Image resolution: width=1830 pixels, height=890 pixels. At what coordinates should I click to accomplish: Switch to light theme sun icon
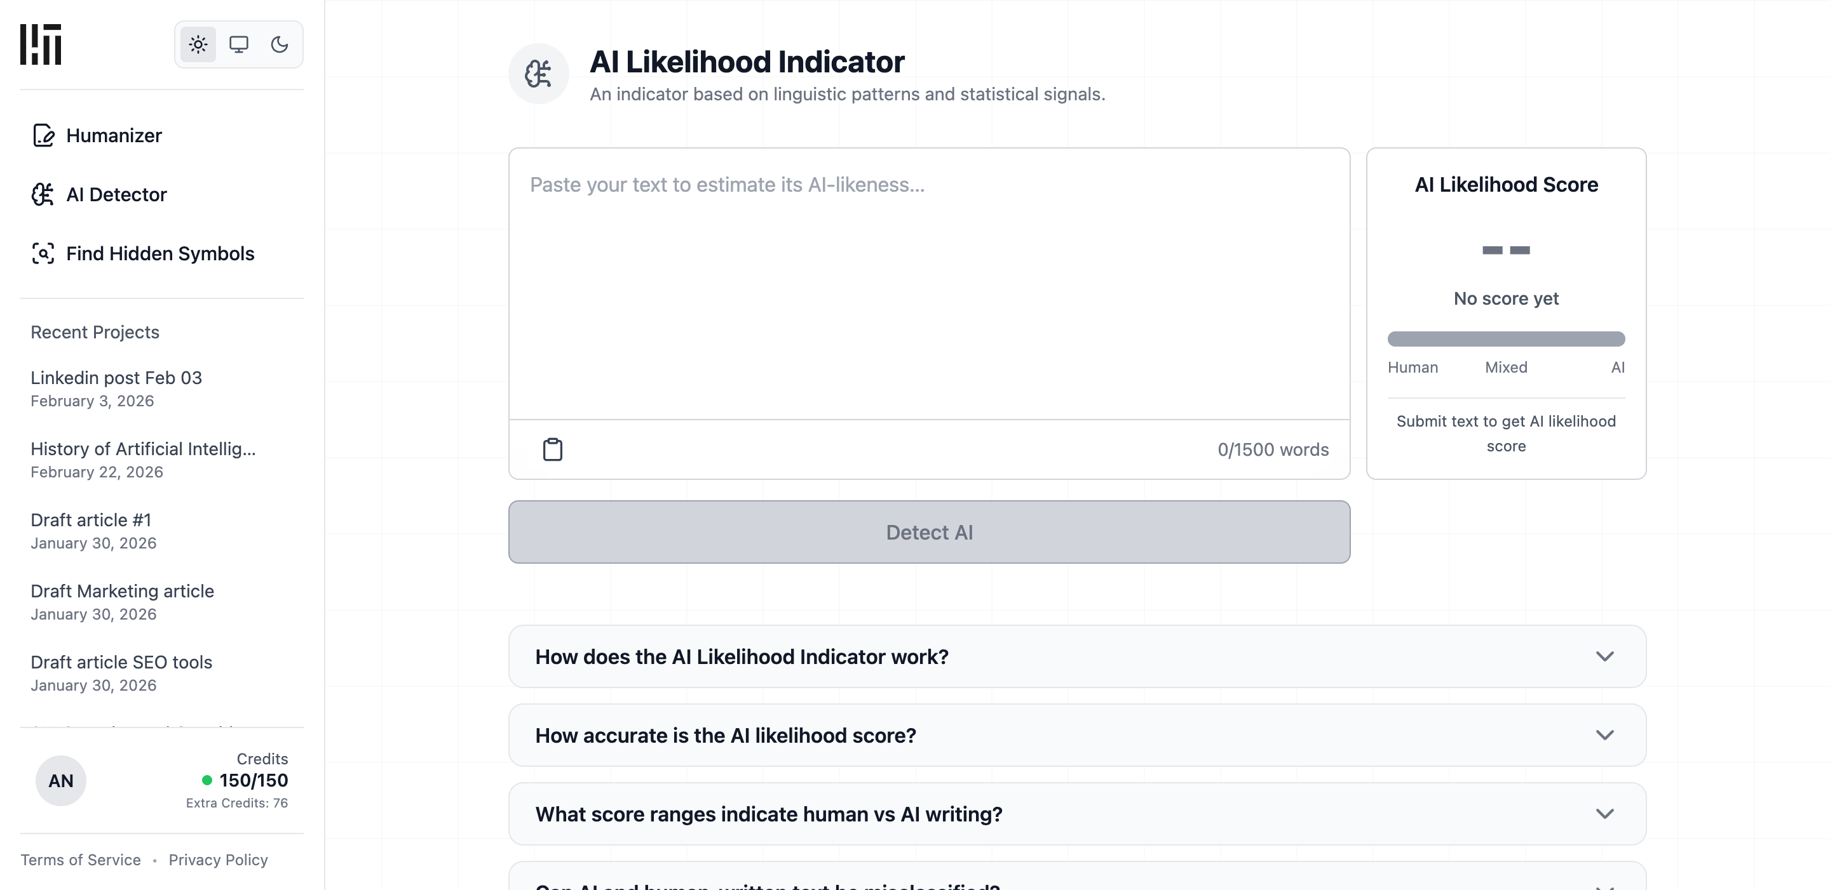point(198,44)
